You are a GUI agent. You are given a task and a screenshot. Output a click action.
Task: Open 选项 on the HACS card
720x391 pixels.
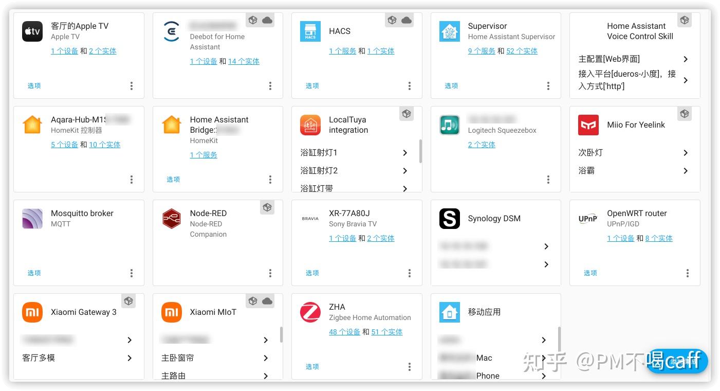(312, 86)
